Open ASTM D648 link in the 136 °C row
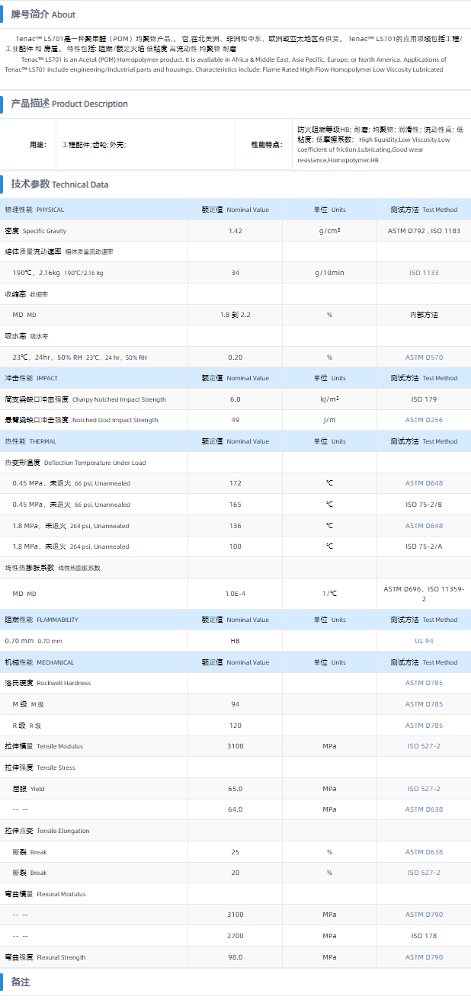The width and height of the screenshot is (471, 1003). pyautogui.click(x=424, y=526)
